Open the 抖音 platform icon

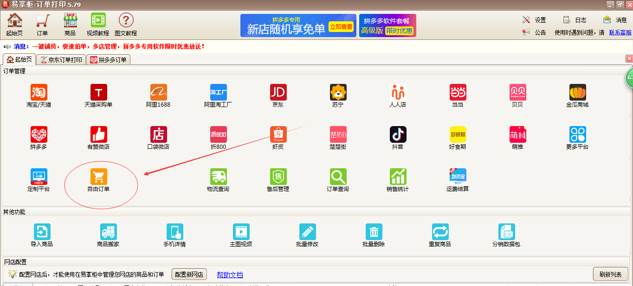click(x=398, y=134)
